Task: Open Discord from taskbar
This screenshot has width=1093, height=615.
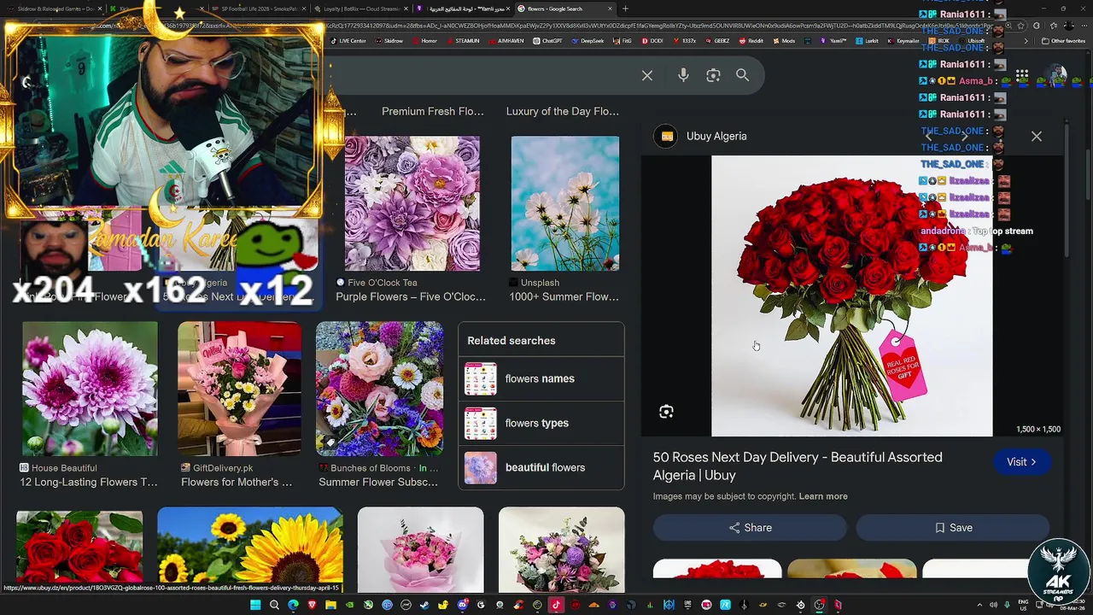Action: click(x=462, y=605)
